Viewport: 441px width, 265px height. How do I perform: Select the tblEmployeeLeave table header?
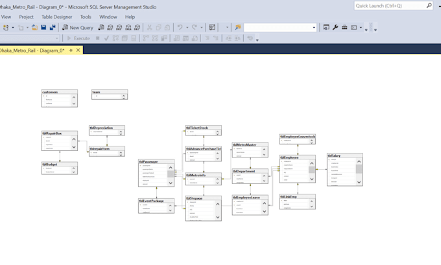(250, 197)
